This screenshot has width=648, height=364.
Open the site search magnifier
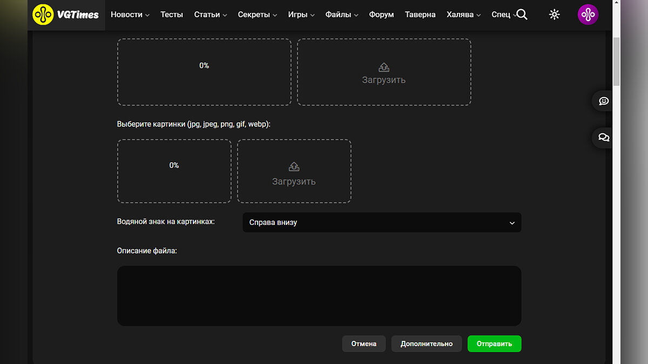[522, 15]
